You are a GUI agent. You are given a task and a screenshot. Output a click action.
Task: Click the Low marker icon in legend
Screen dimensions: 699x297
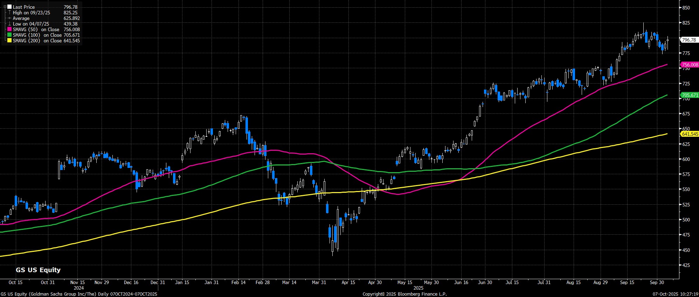pos(9,24)
